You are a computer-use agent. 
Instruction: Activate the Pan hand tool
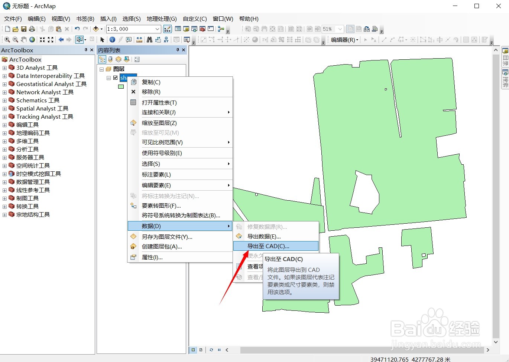(24, 39)
